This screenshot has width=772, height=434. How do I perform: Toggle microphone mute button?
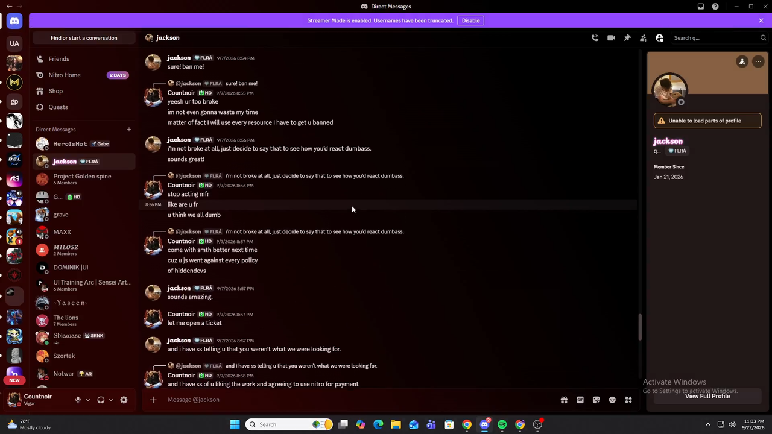[78, 400]
